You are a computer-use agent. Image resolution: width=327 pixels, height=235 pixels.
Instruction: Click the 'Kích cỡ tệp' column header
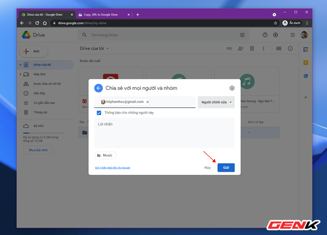(255, 122)
